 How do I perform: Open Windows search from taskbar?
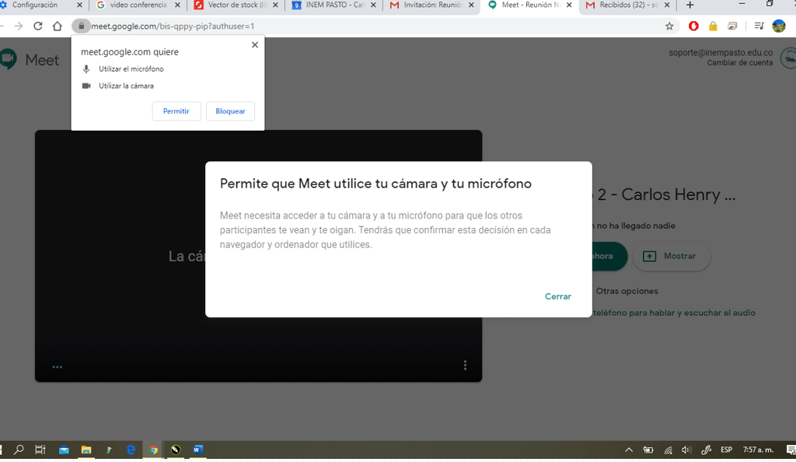click(x=19, y=450)
